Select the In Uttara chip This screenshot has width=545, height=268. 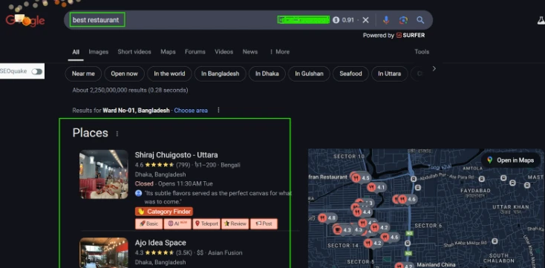coord(389,73)
